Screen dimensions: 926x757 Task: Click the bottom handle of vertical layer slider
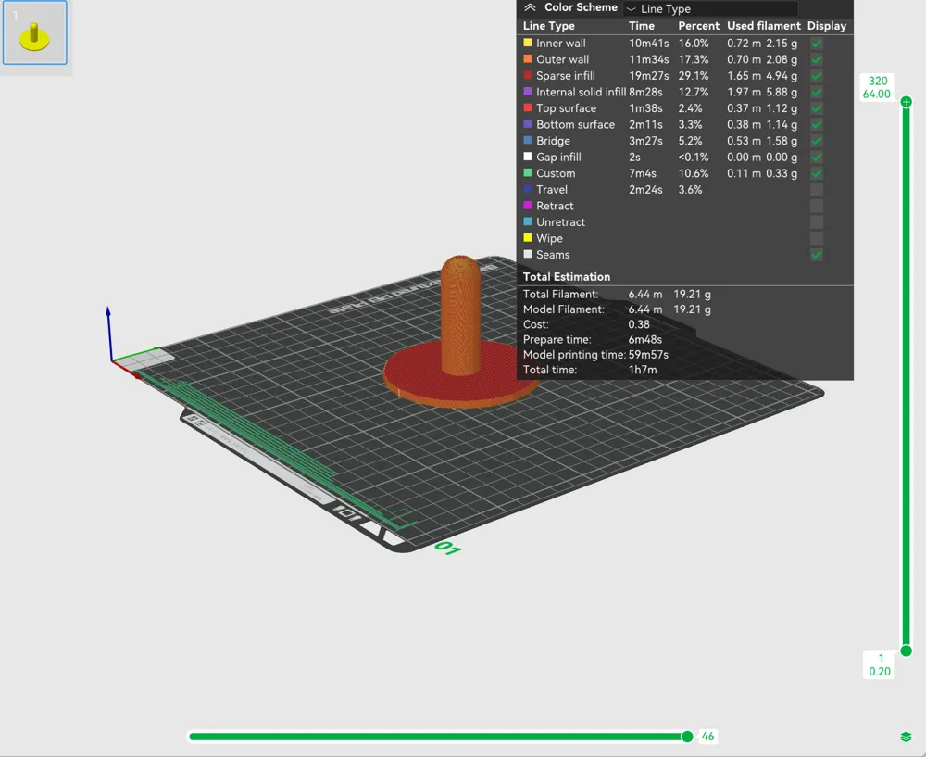[906, 650]
